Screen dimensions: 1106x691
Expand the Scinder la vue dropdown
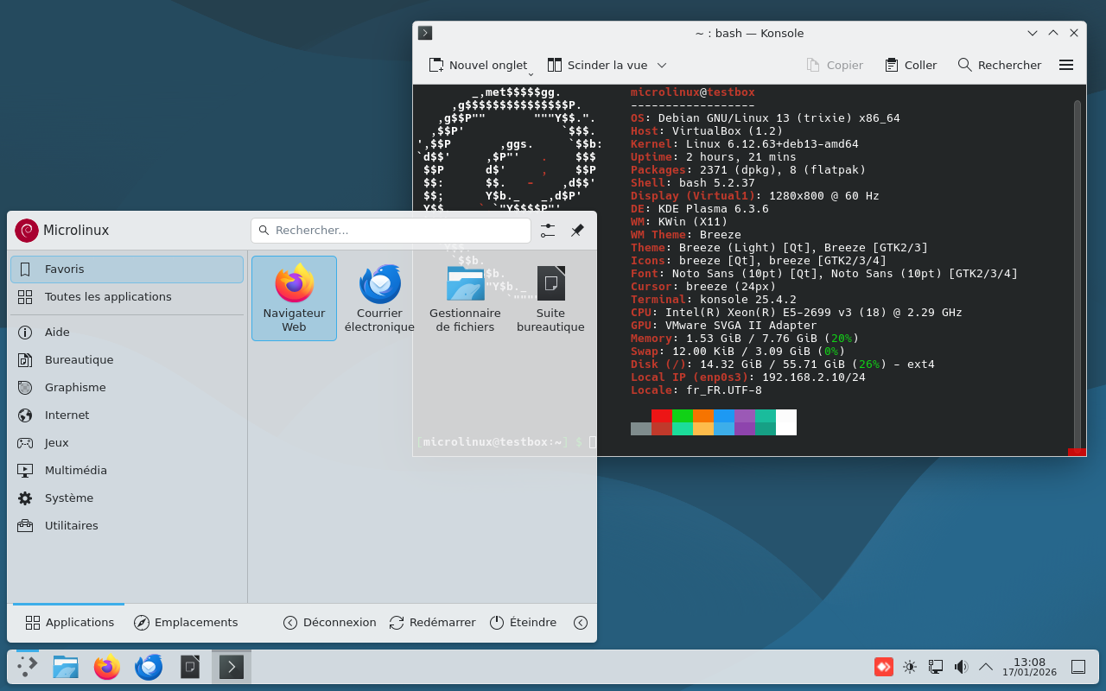click(x=662, y=65)
